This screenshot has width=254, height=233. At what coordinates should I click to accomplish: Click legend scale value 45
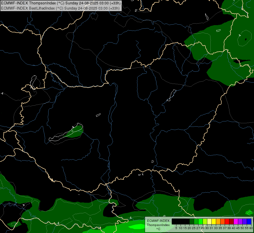238,228
